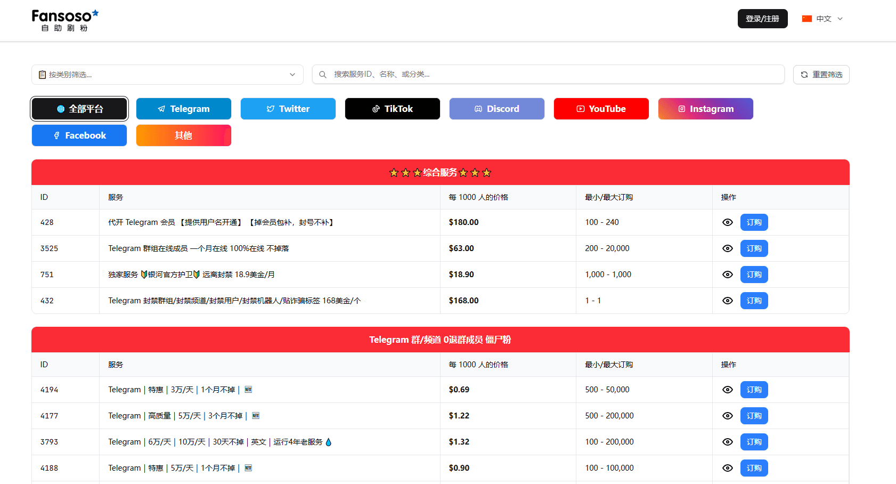896x484 pixels.
Task: Click the water drop icon on service 3793
Action: [328, 442]
